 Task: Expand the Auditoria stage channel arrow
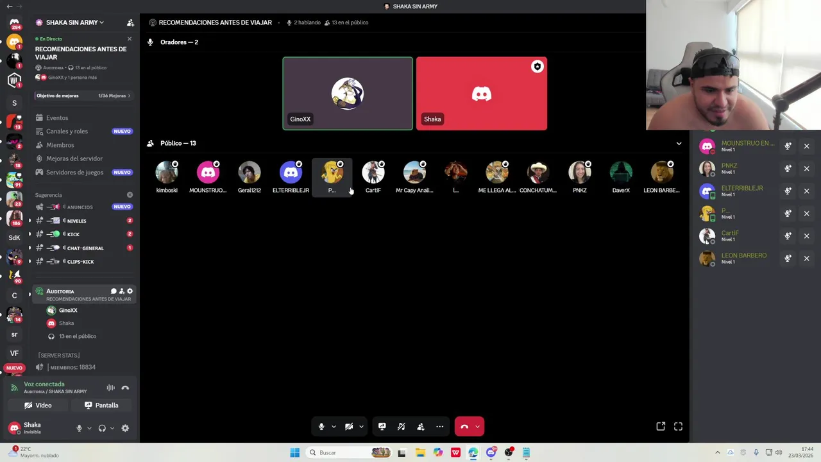[30, 295]
